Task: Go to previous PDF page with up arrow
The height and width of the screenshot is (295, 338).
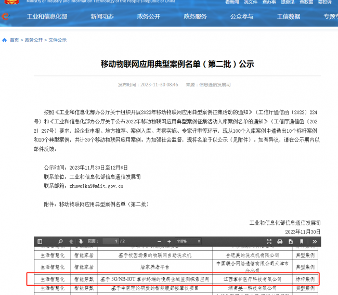Action: click(x=71, y=241)
